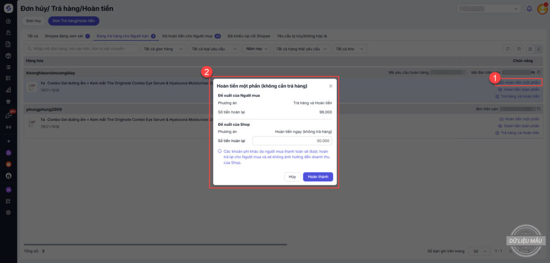Expand the Năm nay date dropdown

(x=255, y=49)
